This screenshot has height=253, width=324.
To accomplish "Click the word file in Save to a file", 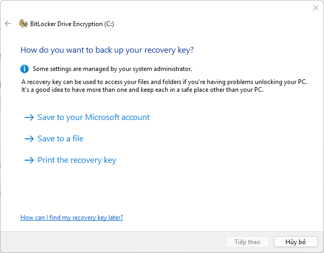I will click(x=78, y=139).
